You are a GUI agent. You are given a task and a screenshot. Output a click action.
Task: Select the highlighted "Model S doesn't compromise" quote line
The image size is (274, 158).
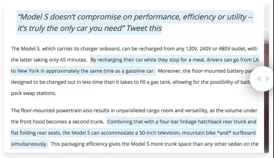pos(135,17)
